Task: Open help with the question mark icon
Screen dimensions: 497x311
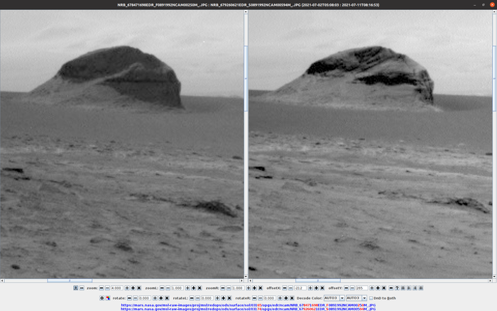Action: pyautogui.click(x=396, y=288)
